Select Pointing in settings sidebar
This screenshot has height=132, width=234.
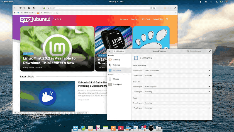[x=119, y=65]
